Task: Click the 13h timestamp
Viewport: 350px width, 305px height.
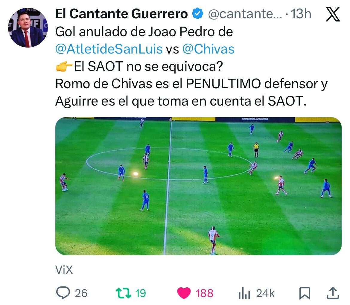Action: 301,14
